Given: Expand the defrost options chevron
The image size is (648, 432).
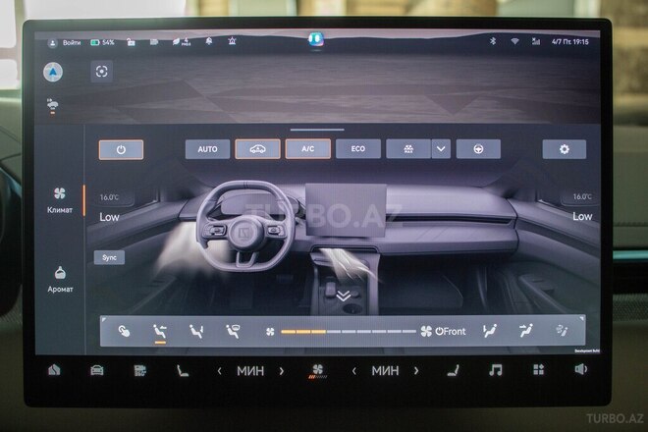Looking at the screenshot, I should [441, 149].
